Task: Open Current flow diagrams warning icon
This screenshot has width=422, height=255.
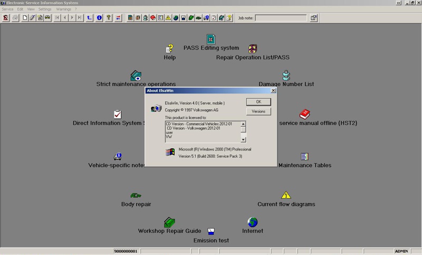Action: 286,195
